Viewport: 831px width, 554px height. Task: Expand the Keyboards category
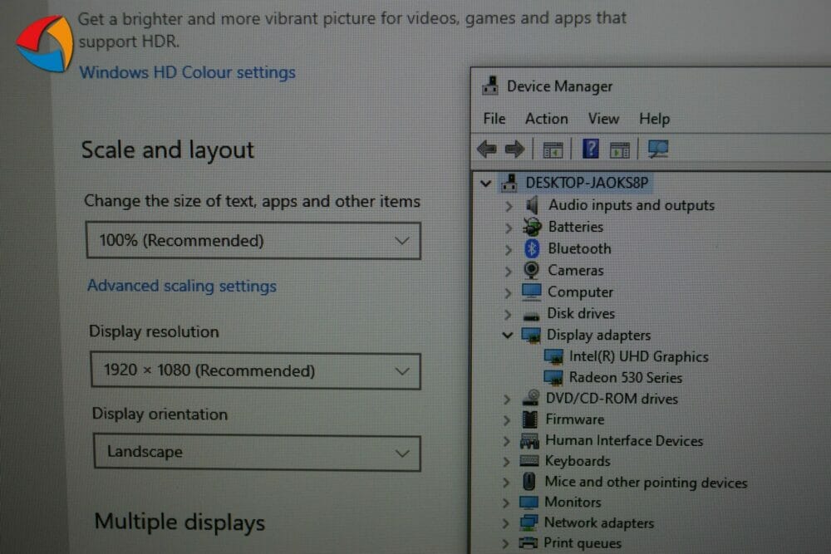point(506,462)
